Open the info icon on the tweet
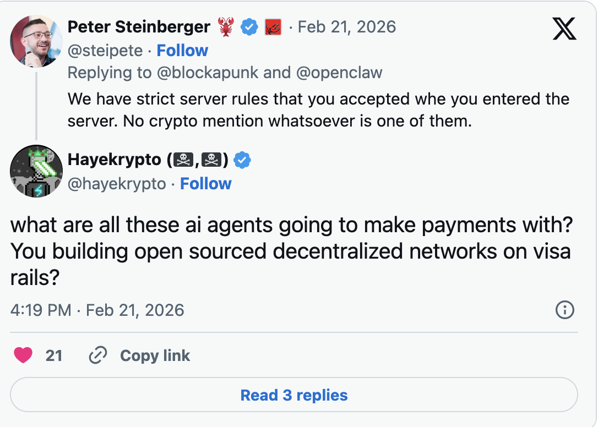This screenshot has height=427, width=598. 564,310
